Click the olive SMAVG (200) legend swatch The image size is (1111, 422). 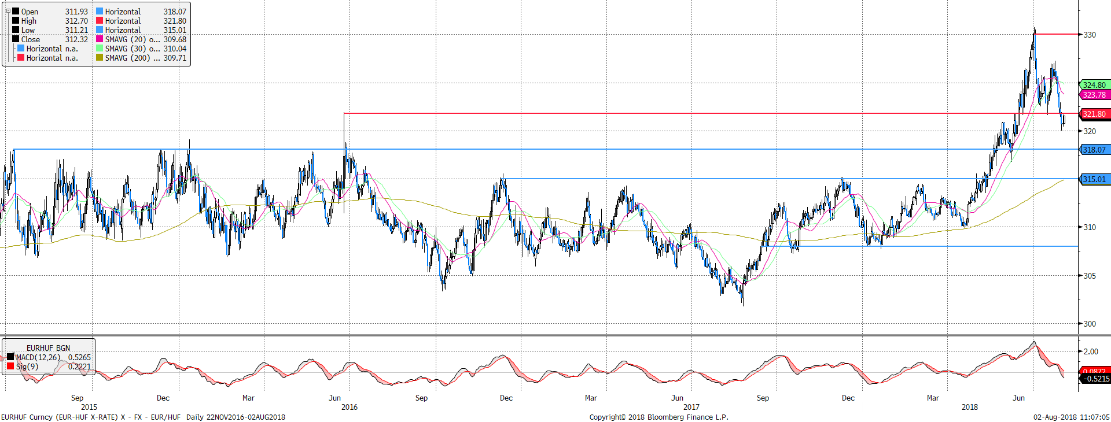point(100,58)
